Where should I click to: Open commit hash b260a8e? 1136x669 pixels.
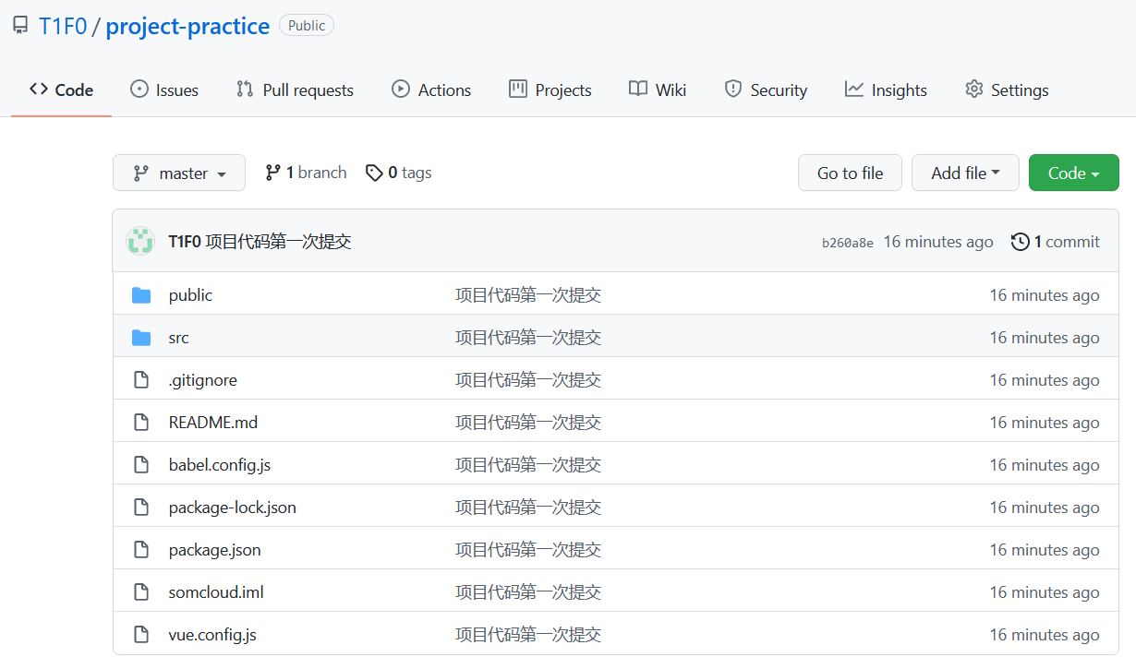(847, 243)
